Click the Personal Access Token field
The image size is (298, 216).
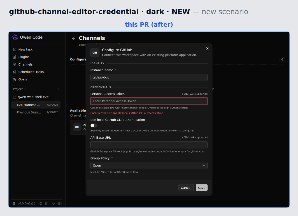[x=149, y=101]
